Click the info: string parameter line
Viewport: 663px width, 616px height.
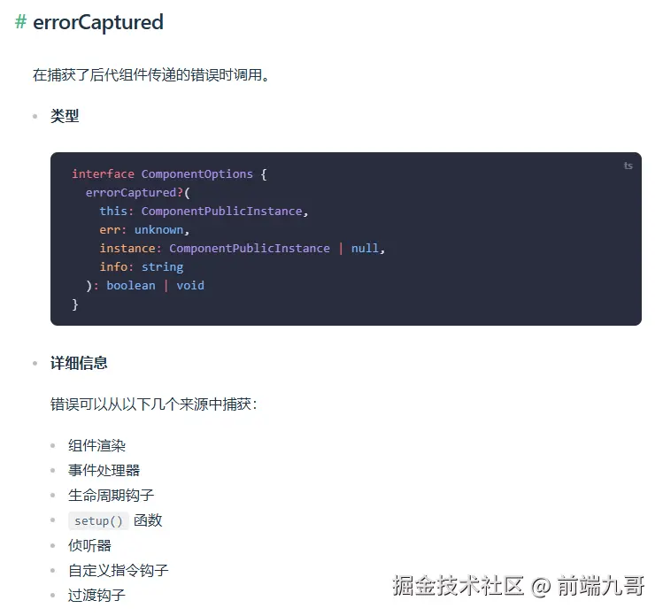142,267
